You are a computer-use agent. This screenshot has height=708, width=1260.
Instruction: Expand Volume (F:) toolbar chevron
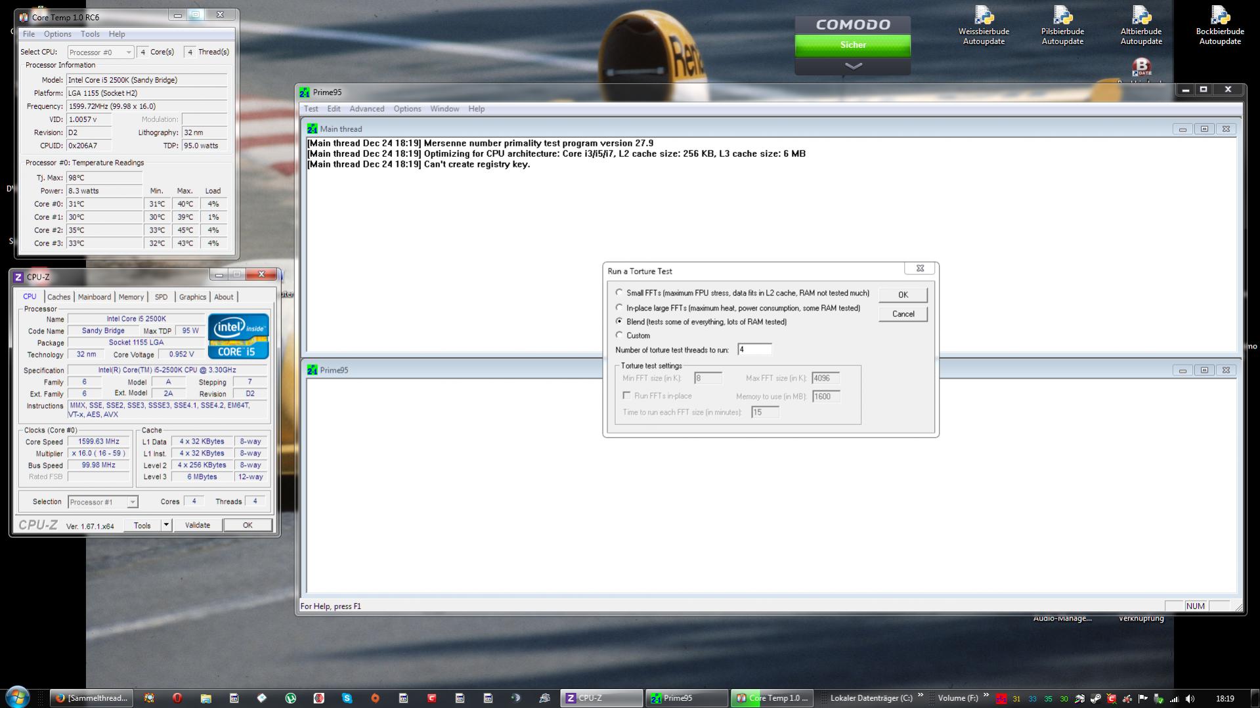986,695
